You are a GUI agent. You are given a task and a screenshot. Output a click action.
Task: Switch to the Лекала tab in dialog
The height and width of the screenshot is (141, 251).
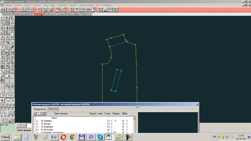click(x=53, y=109)
